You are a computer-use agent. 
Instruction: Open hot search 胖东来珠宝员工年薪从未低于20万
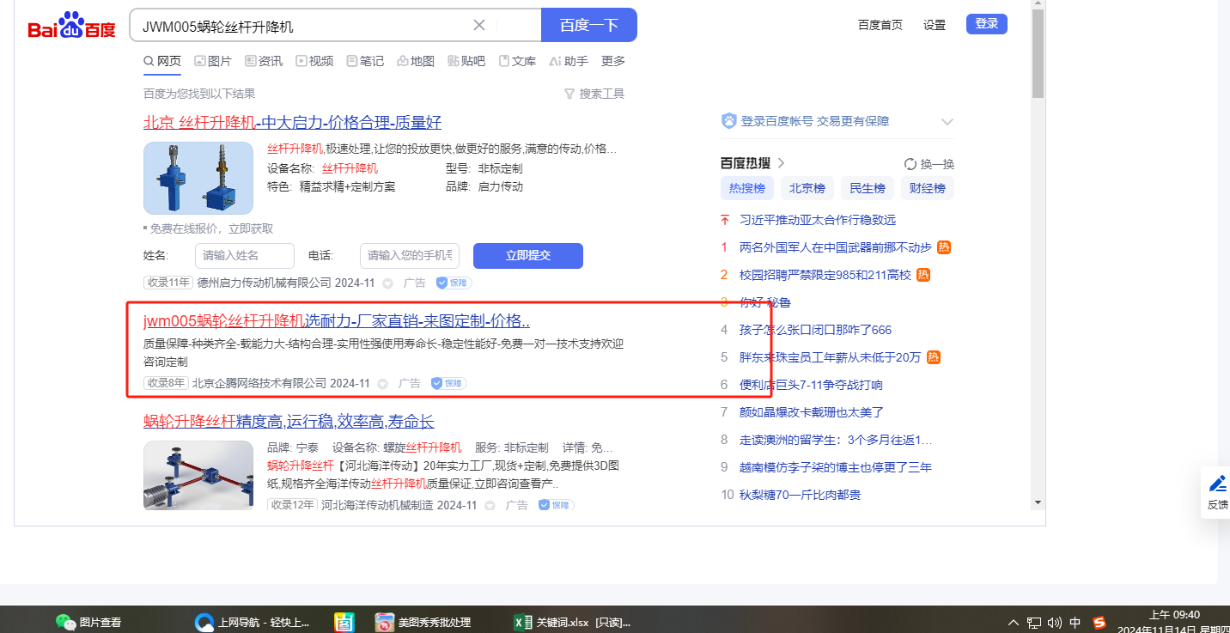(x=830, y=357)
